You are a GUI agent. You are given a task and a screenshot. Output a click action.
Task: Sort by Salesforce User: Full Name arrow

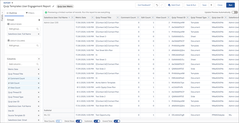69,18
